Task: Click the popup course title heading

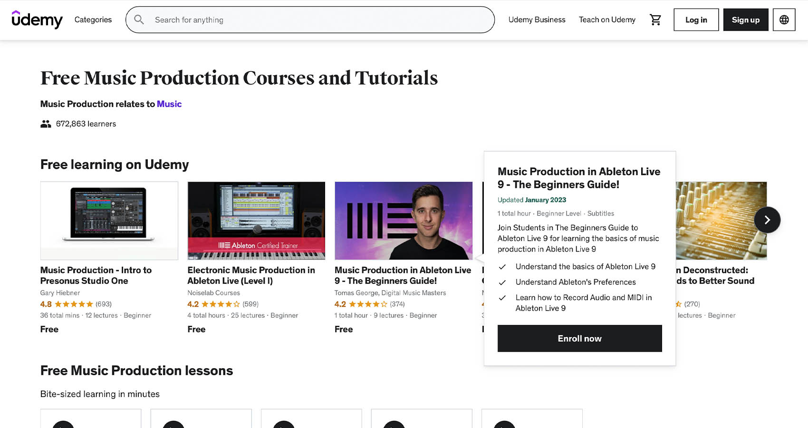Action: tap(579, 178)
